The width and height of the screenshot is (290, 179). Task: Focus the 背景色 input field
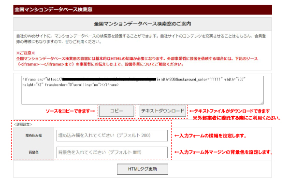point(112,152)
